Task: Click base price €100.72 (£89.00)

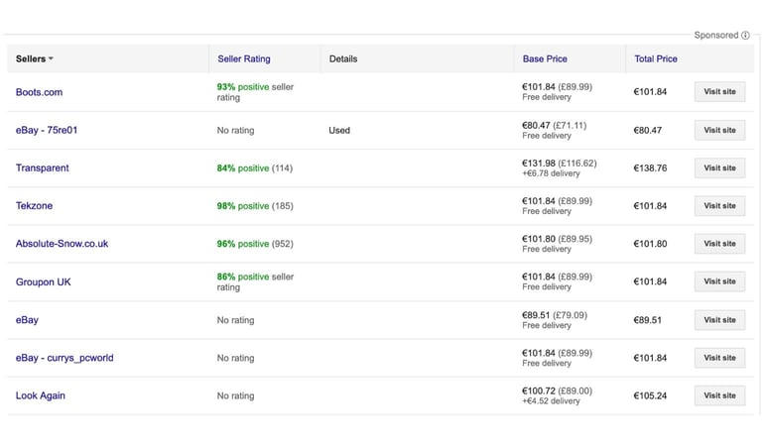Action: (x=557, y=390)
